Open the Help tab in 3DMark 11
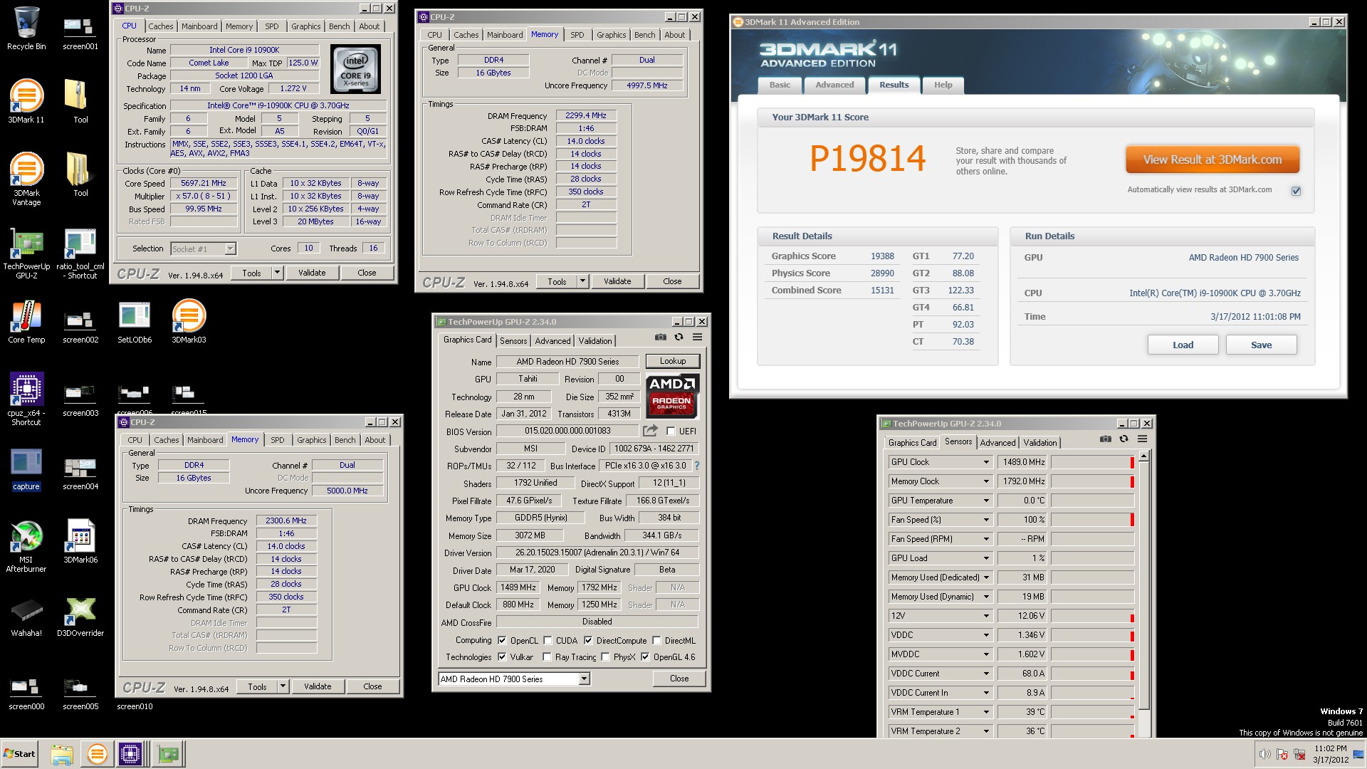Image resolution: width=1367 pixels, height=769 pixels. pyautogui.click(x=943, y=85)
